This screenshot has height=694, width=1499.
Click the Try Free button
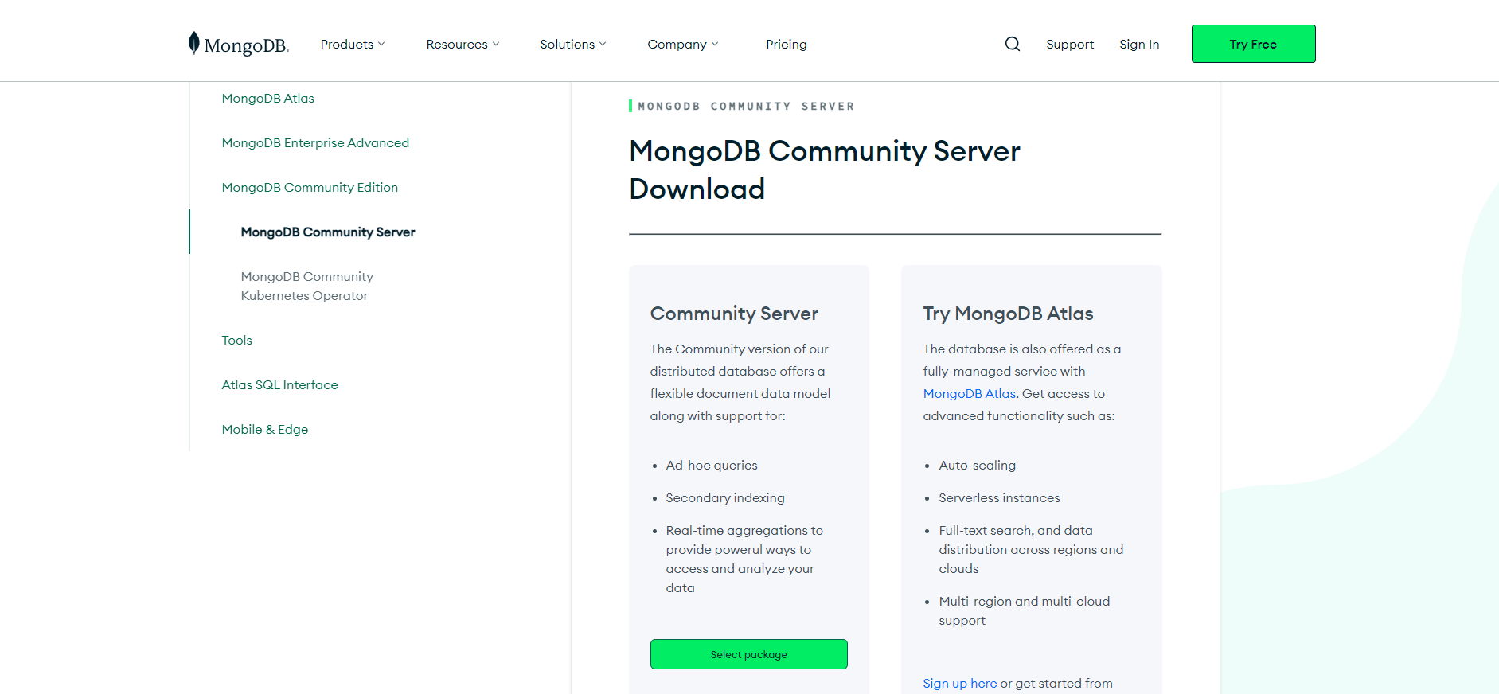tap(1253, 44)
